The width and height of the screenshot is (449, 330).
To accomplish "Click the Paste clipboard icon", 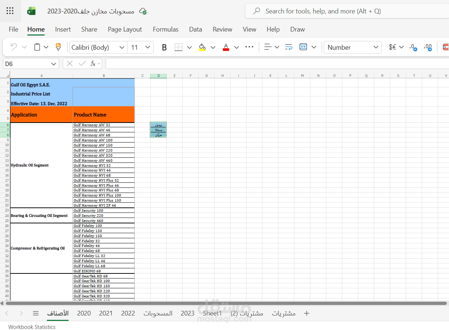I will click(37, 47).
